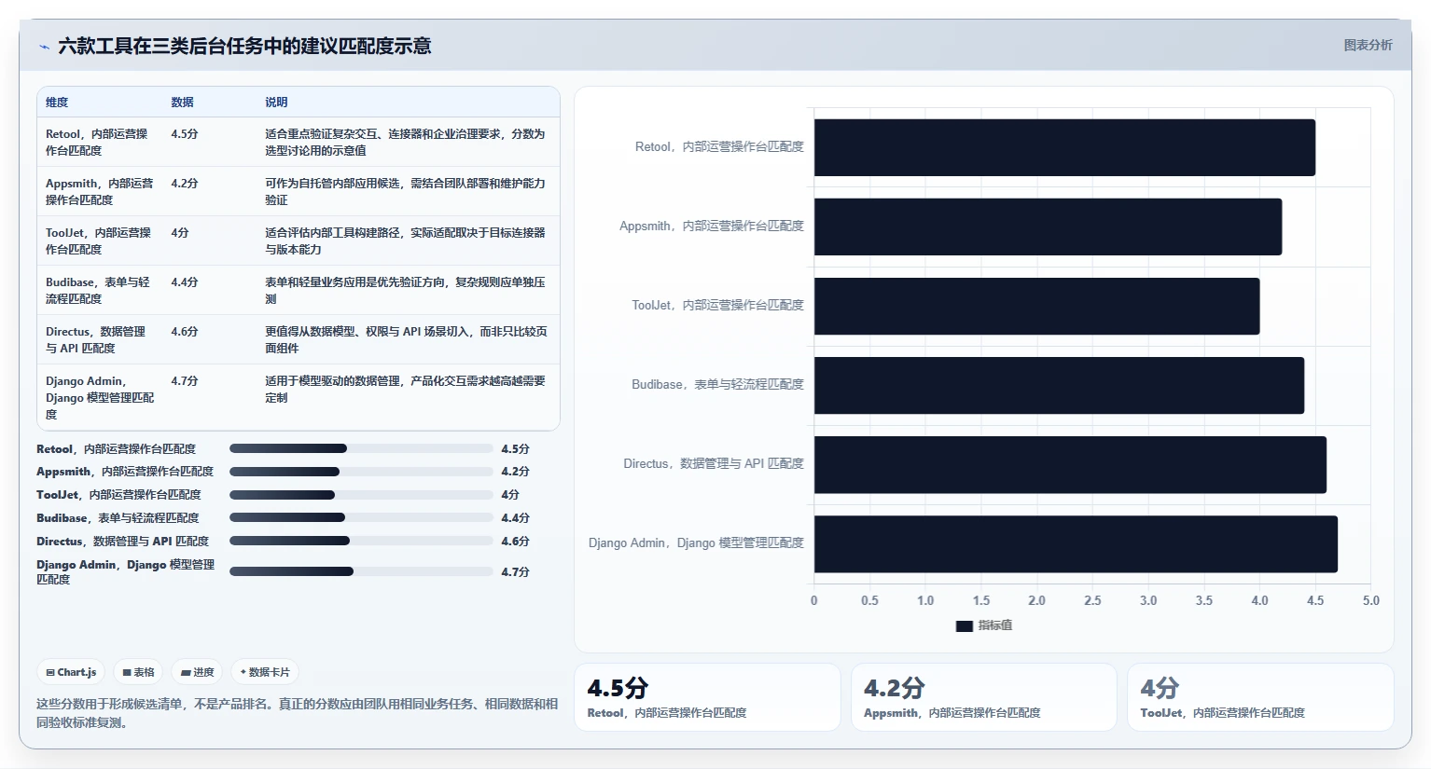This screenshot has height=769, width=1431.
Task: Click the Appsmith bar in the chart
Action: [1048, 227]
